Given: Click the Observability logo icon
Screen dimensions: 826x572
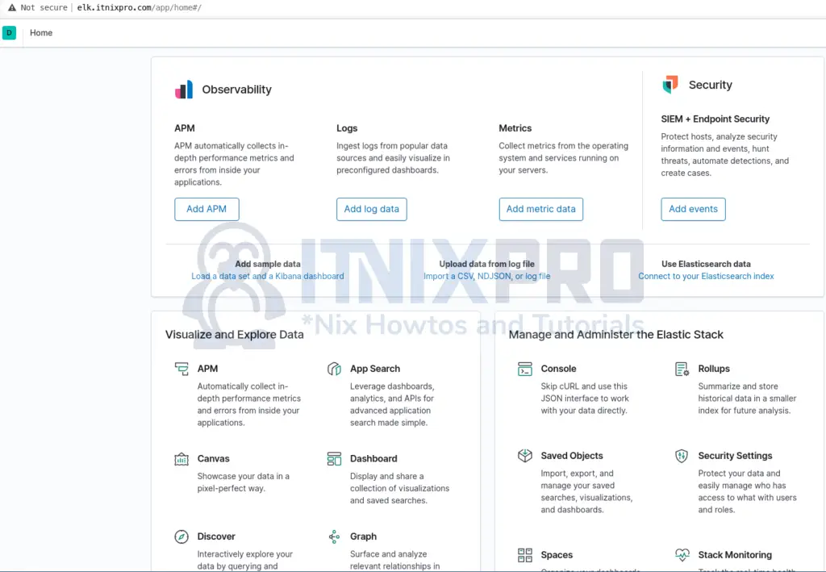Looking at the screenshot, I should point(184,90).
